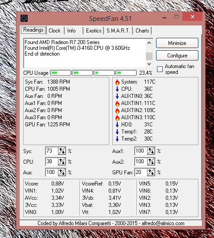214x238 pixels.
Task: Click the down arrow icon beside AUXTIN0
Action: point(117,96)
